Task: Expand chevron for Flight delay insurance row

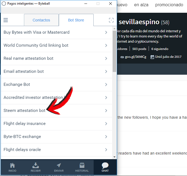Action: coord(106,124)
